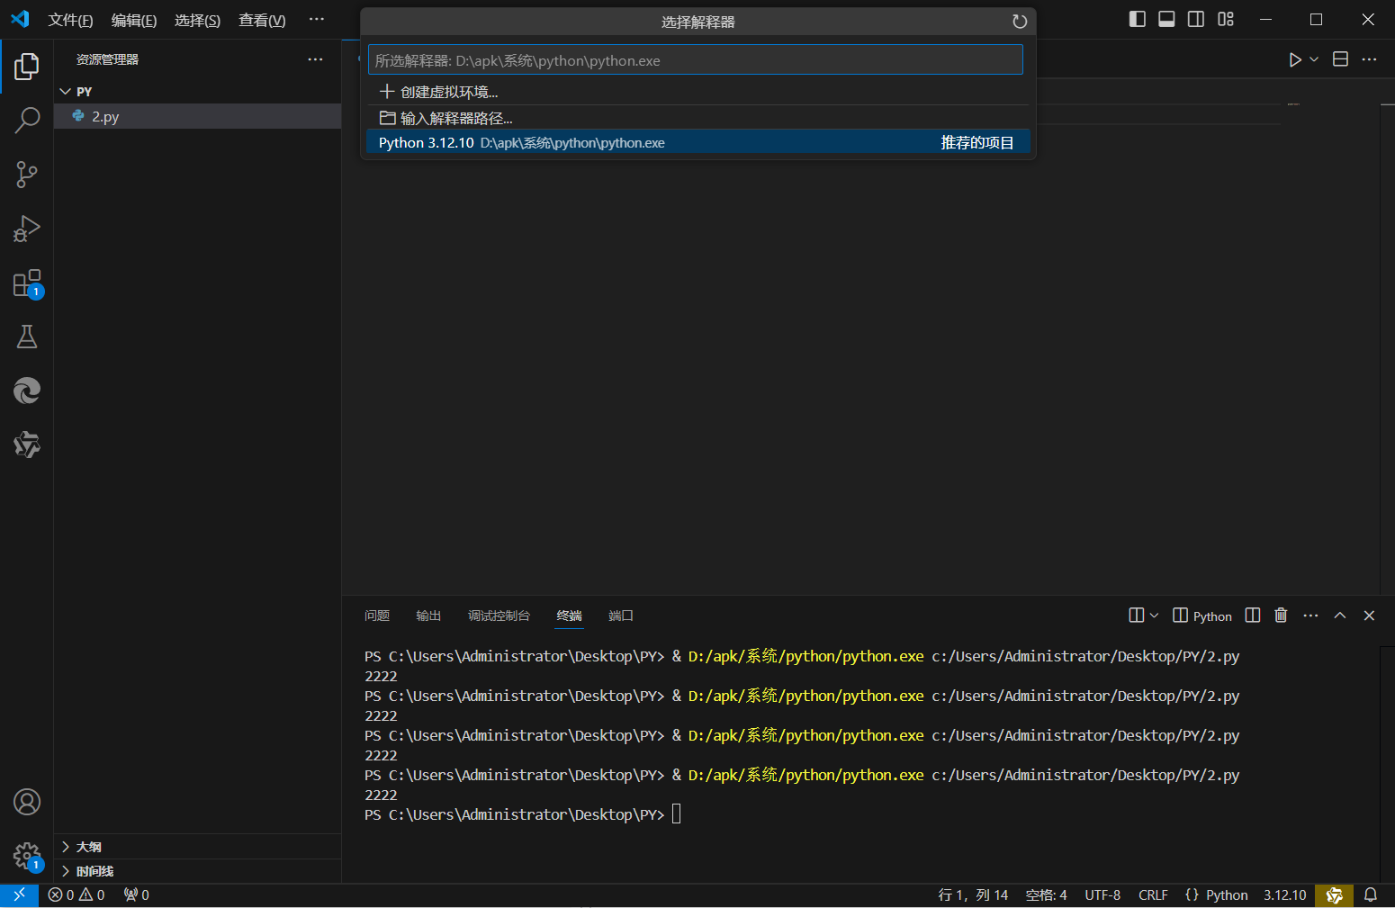Image resolution: width=1395 pixels, height=908 pixels.
Task: Open the Explorer view in activity bar
Action: click(x=27, y=66)
